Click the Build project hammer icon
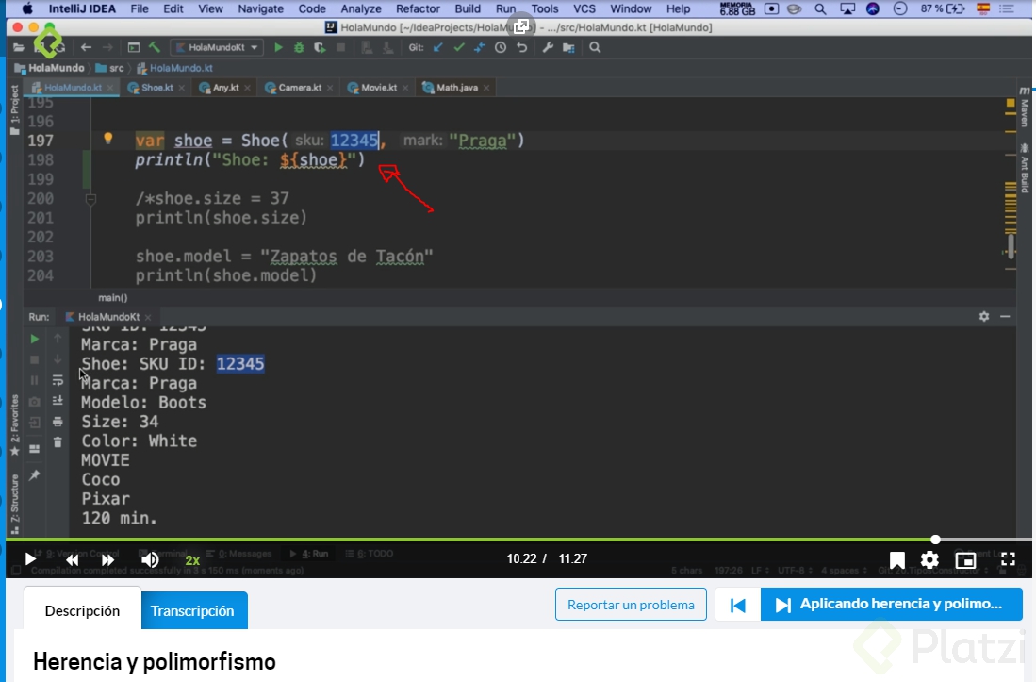Image resolution: width=1036 pixels, height=682 pixels. click(155, 47)
